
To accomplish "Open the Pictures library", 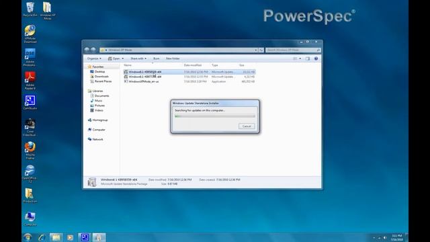I will (x=97, y=106).
